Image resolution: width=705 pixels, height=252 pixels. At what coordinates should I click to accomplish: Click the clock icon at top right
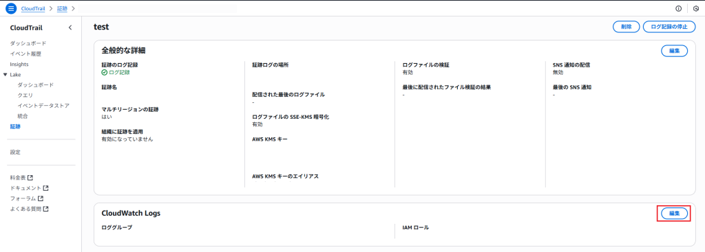[x=696, y=8]
